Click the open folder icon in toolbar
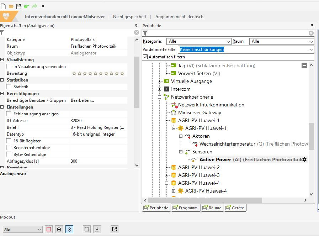 tap(11, 6)
